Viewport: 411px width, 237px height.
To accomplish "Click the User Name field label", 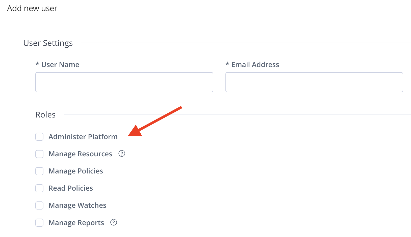I will pos(60,65).
